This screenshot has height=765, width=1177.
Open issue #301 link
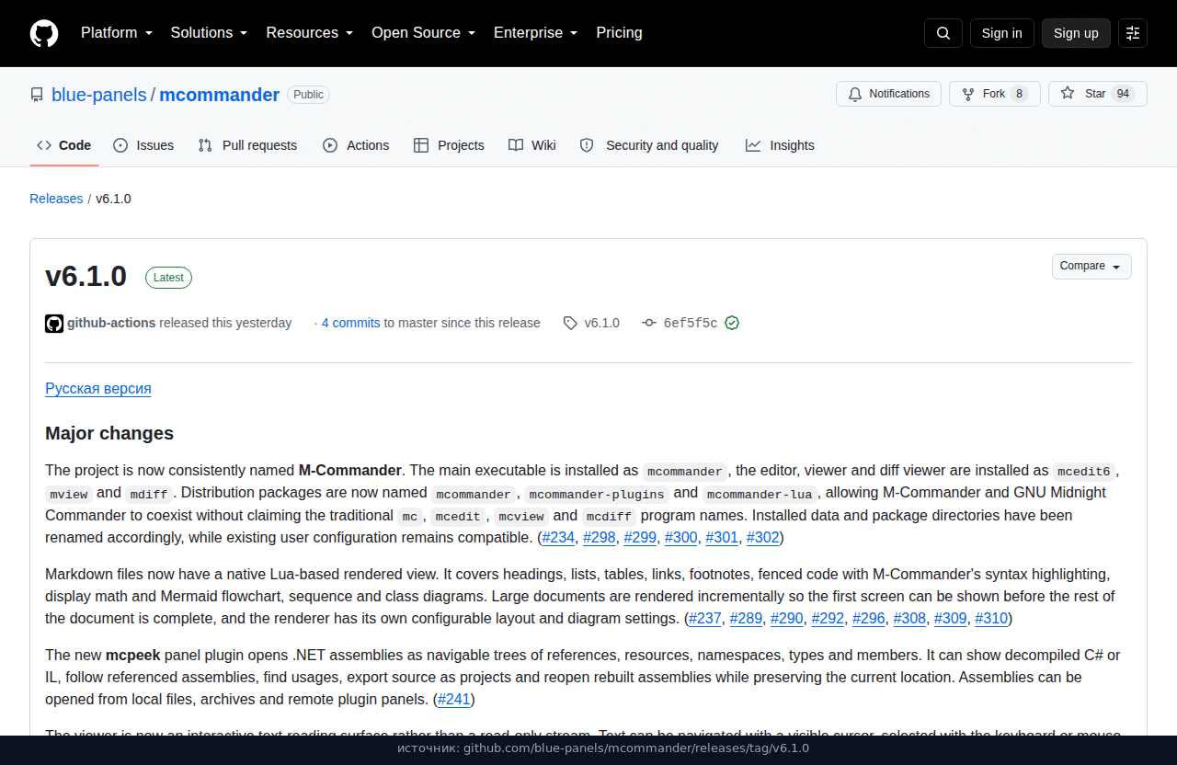coord(722,538)
